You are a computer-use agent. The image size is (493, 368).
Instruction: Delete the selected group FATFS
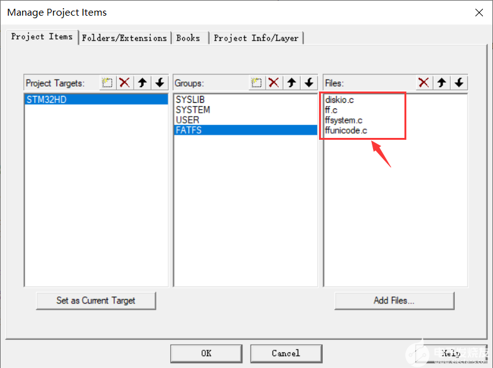[x=274, y=83]
